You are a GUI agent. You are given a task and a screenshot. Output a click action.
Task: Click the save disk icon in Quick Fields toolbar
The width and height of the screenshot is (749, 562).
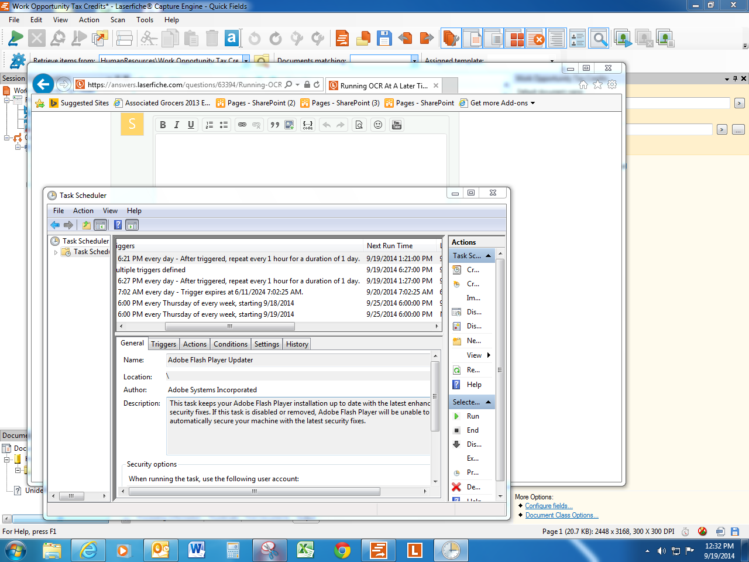tap(384, 39)
